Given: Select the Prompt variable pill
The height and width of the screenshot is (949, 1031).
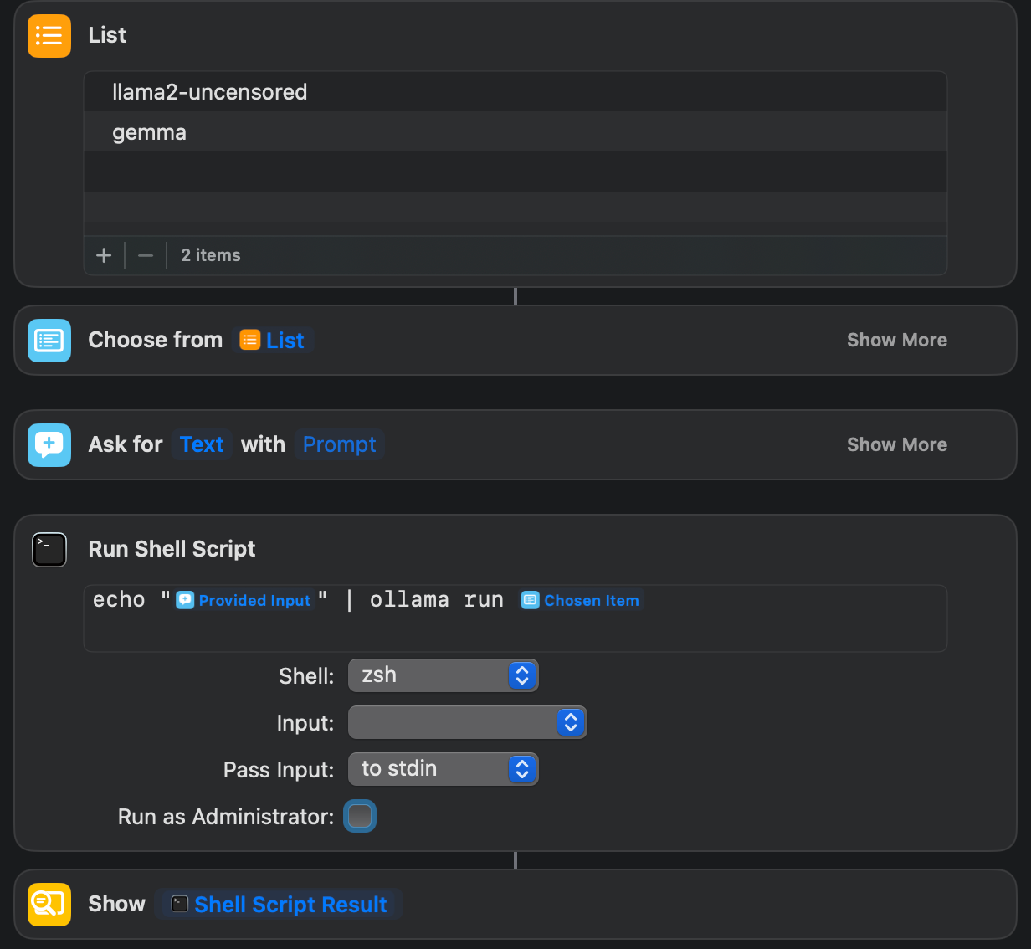Looking at the screenshot, I should click(x=339, y=444).
